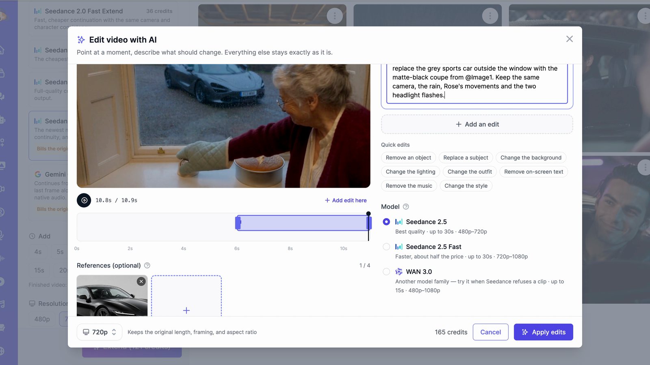Screen dimensions: 650x365
Task: Select the 4s duration chip in background
Action: click(x=38, y=252)
